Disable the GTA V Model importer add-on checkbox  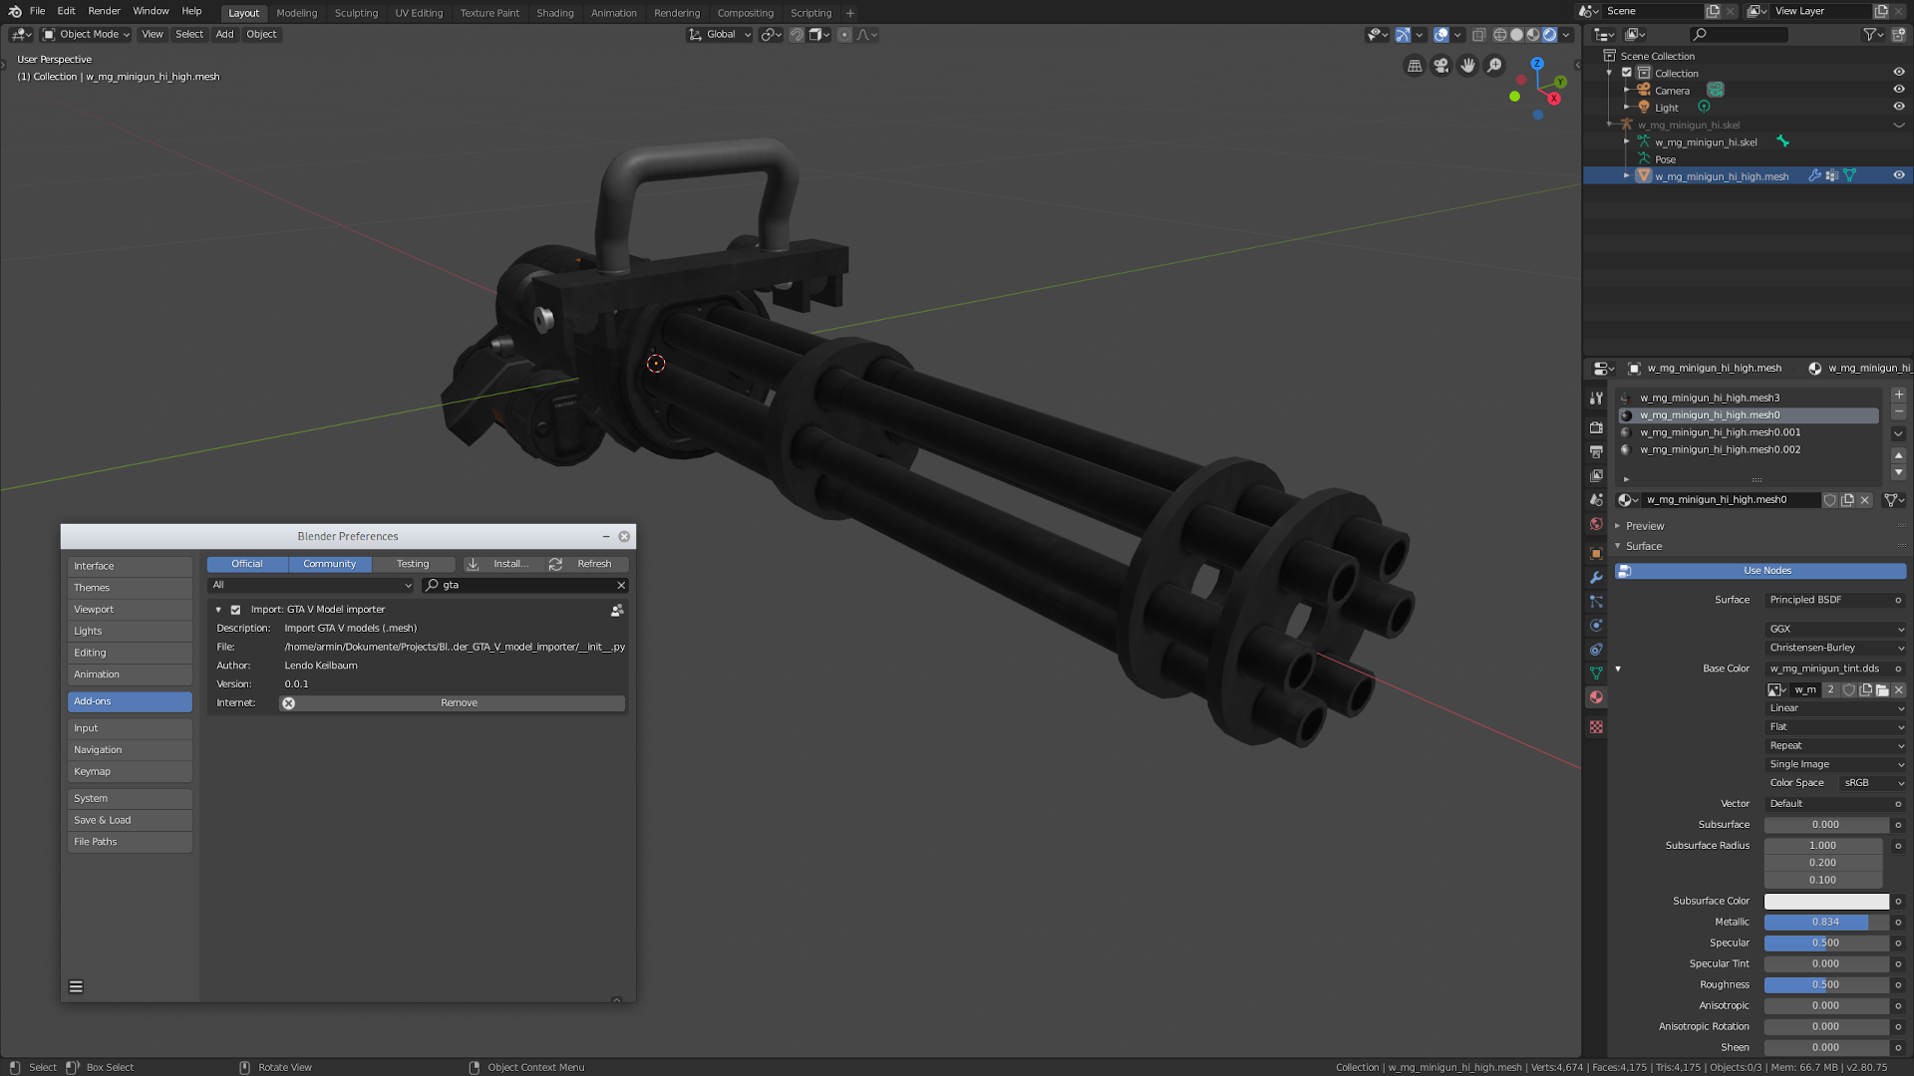tap(236, 610)
